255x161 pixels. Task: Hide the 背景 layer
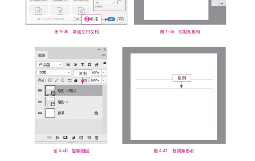pyautogui.click(x=40, y=113)
